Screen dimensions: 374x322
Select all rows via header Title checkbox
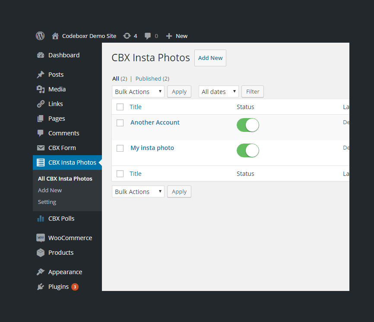click(x=120, y=107)
